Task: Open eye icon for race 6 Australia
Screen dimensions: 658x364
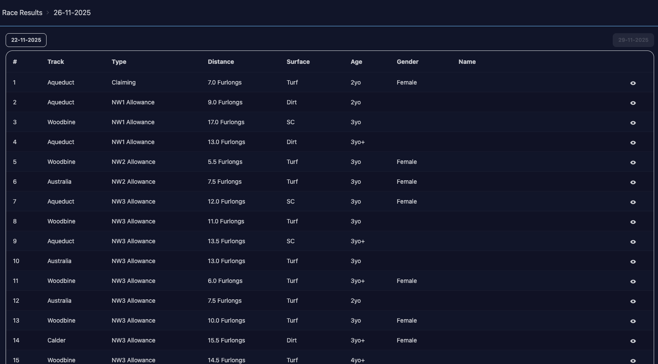Action: point(633,182)
